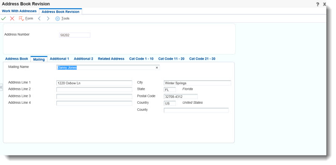Click the Address Line 4 field
This screenshot has height=165, width=336.
tap(94, 103)
